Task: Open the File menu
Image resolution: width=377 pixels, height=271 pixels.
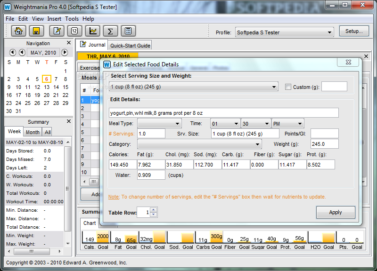Action: click(x=10, y=19)
